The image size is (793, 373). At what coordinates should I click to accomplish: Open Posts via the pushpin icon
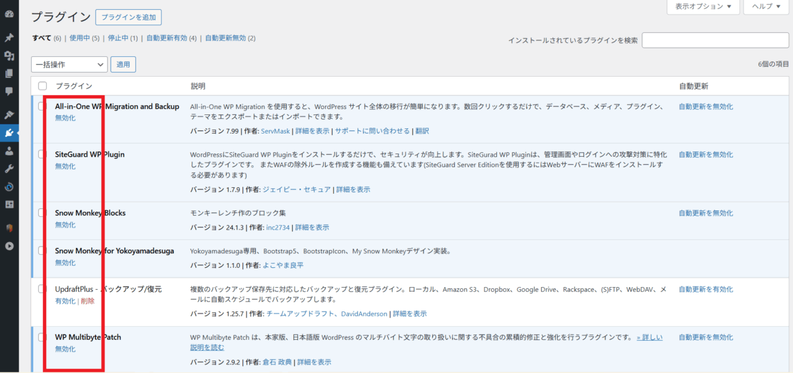[9, 38]
